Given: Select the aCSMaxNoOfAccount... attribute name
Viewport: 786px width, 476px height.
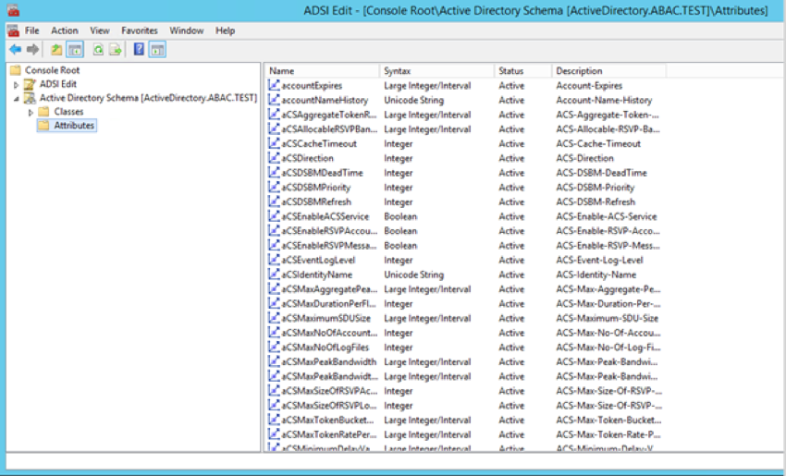Looking at the screenshot, I should tap(329, 332).
